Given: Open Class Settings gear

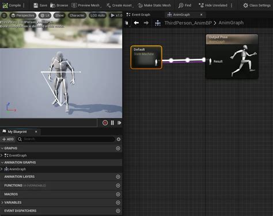Looking at the screenshot, I should pos(245,5).
